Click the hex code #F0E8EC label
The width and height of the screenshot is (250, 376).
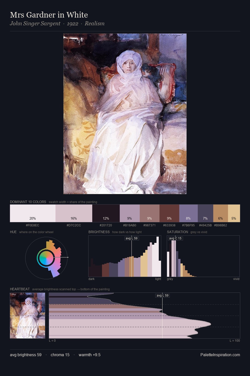(32, 225)
